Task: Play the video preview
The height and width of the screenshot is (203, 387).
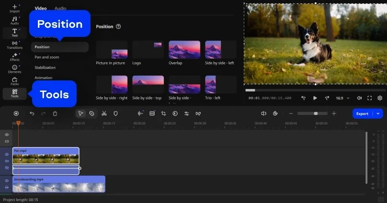Action: [x=315, y=98]
